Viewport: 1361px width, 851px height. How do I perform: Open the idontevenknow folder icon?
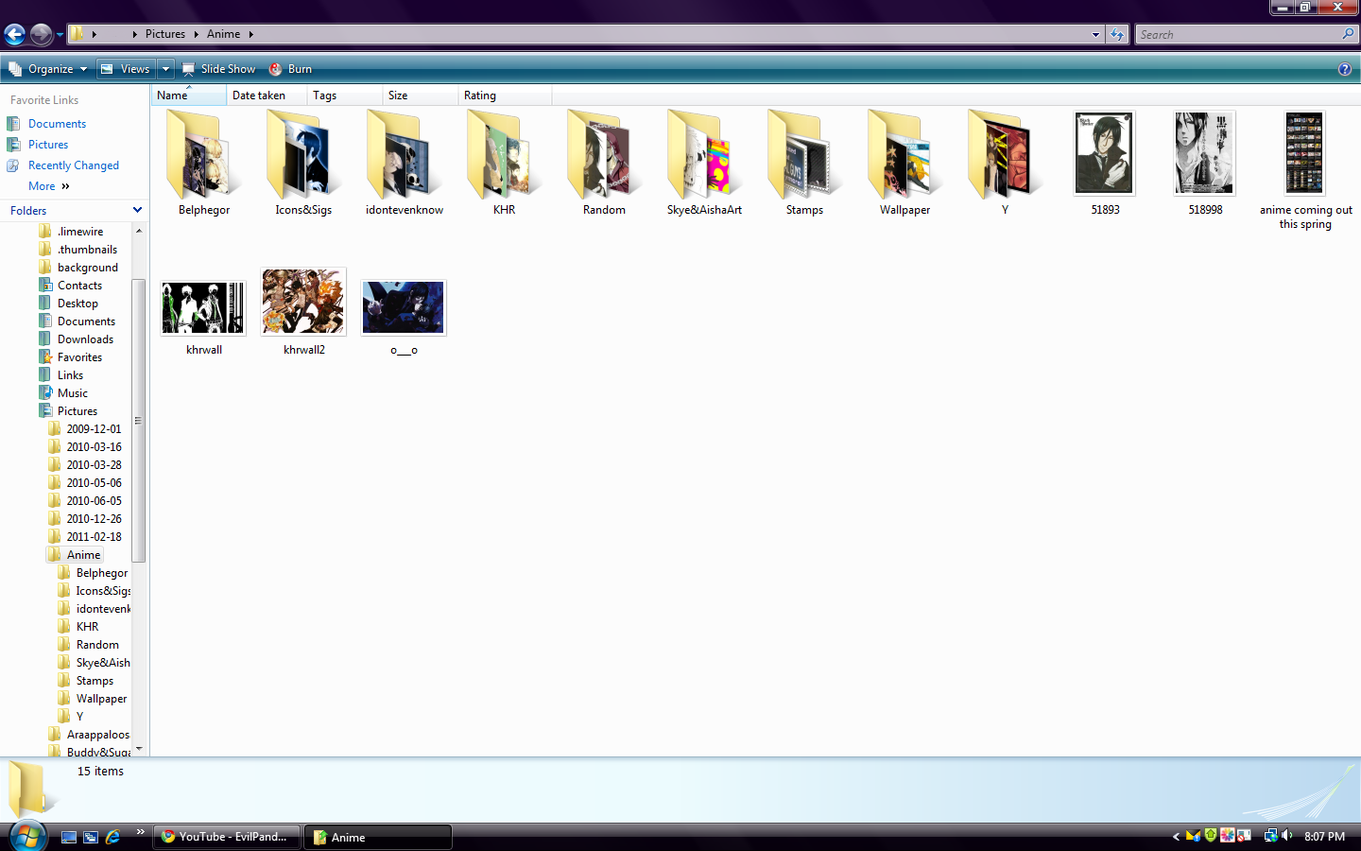pos(404,153)
